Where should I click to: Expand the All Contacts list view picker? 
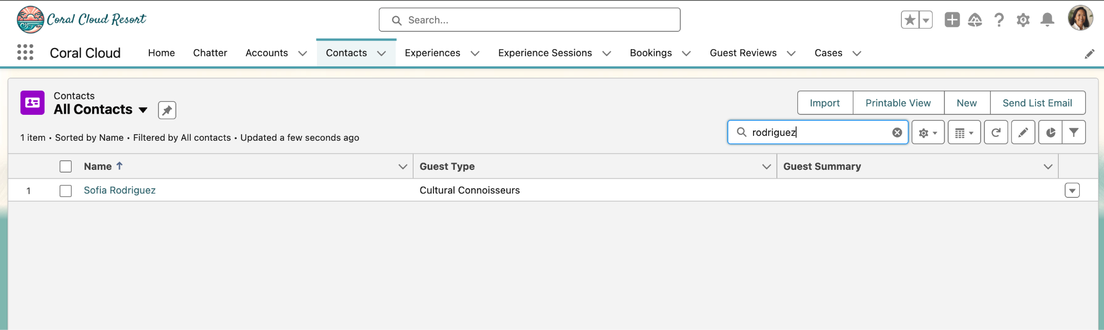coord(143,110)
